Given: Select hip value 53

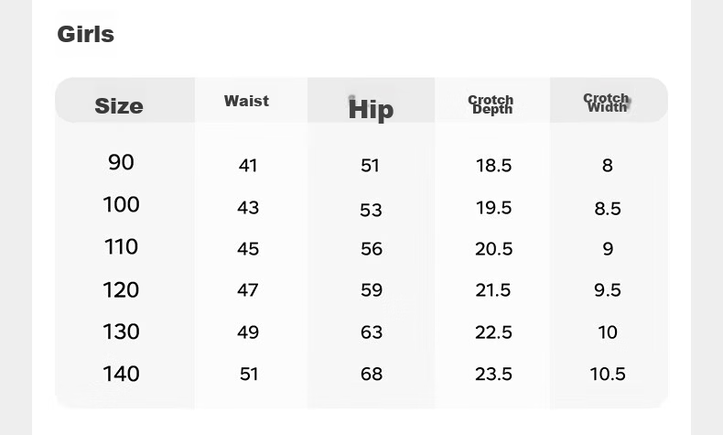Looking at the screenshot, I should (372, 210).
